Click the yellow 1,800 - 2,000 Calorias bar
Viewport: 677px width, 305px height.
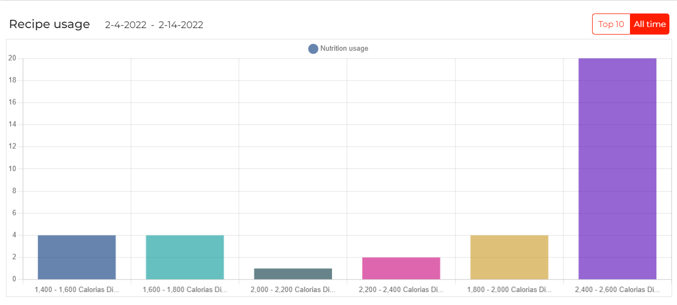pyautogui.click(x=509, y=257)
